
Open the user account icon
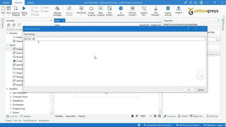click(x=201, y=2)
